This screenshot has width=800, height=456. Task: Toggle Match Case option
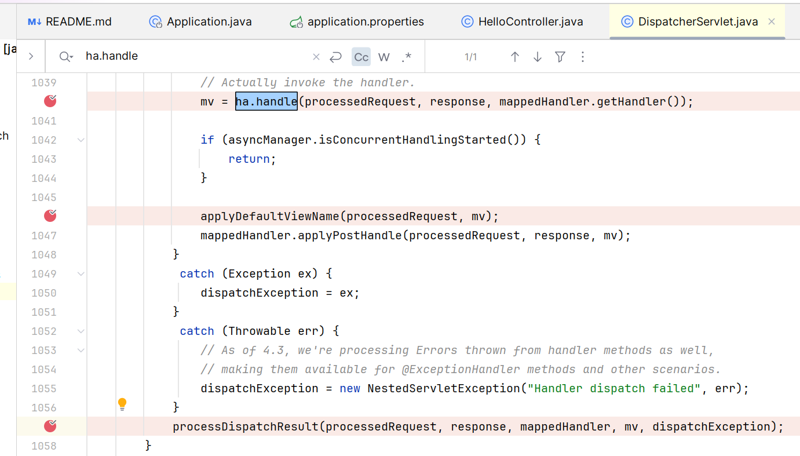click(361, 57)
